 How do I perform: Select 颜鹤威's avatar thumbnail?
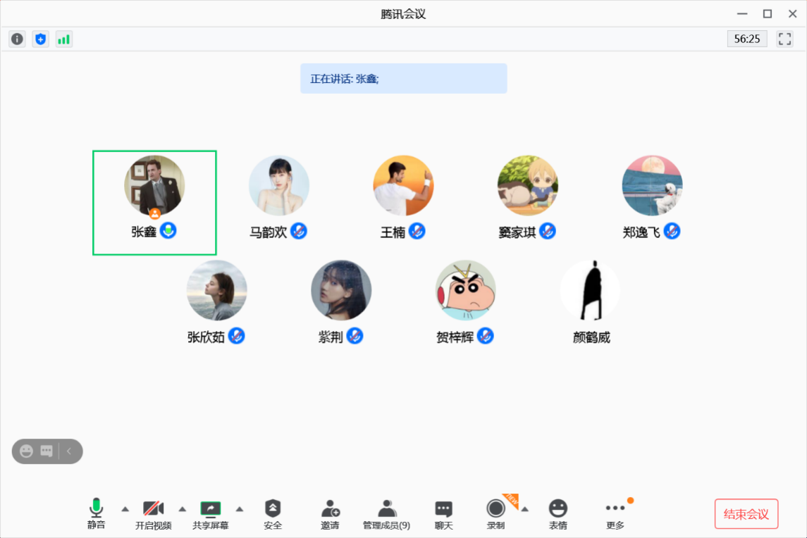(x=590, y=289)
